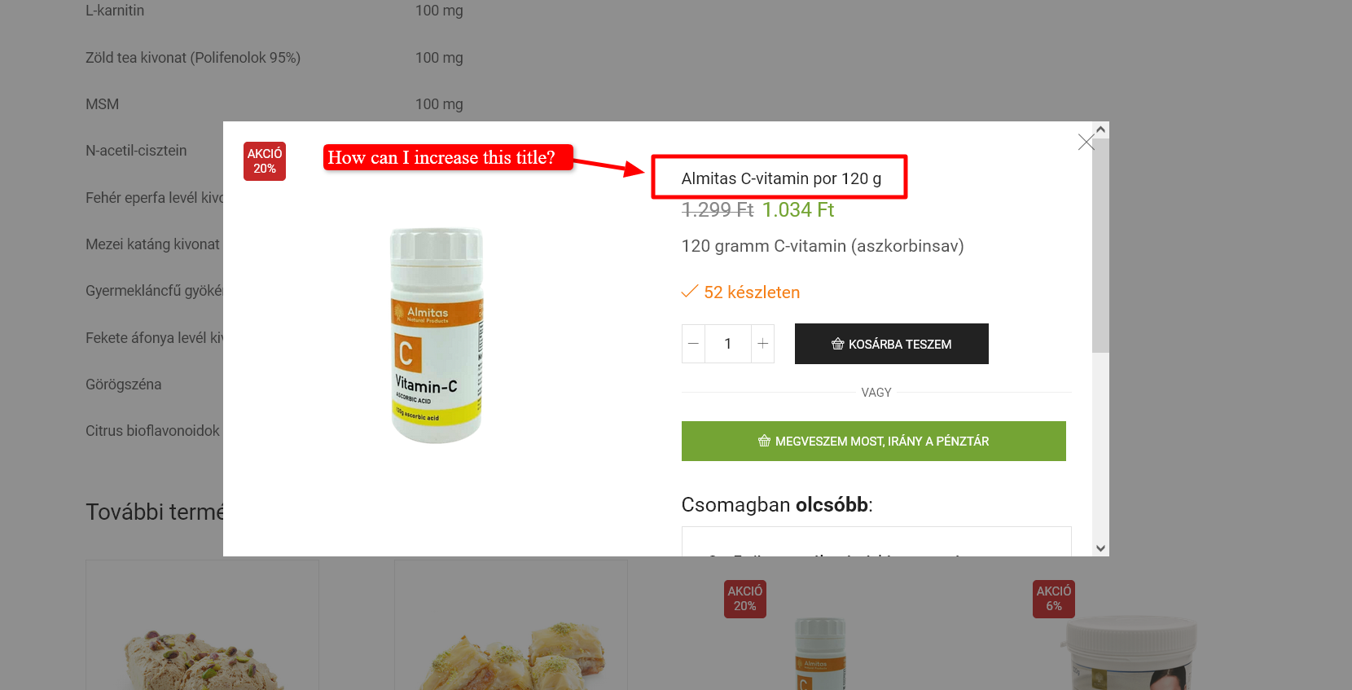Click the Almitas C-vitamin por 120 g title
Screen dimensions: 1352x690
click(x=781, y=178)
